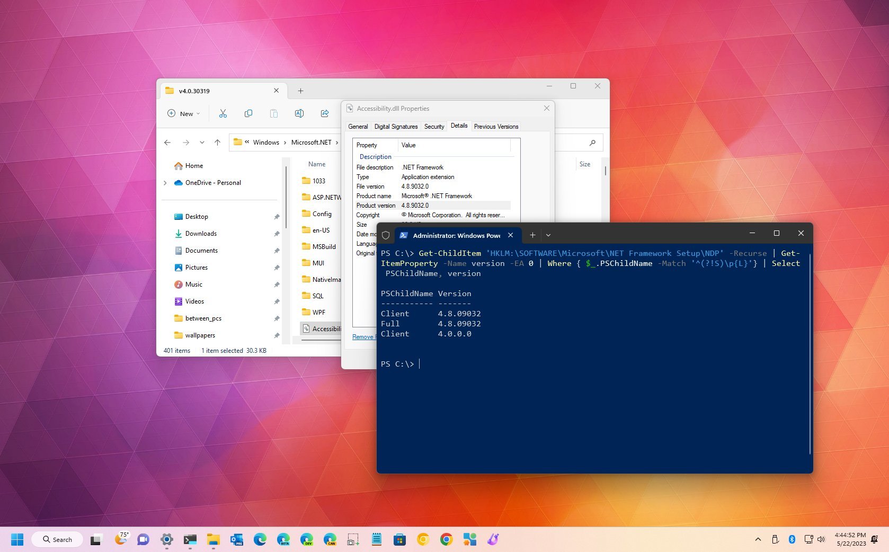Viewport: 889px width, 552px height.
Task: Open Outlook Preview from the taskbar
Action: click(x=236, y=539)
